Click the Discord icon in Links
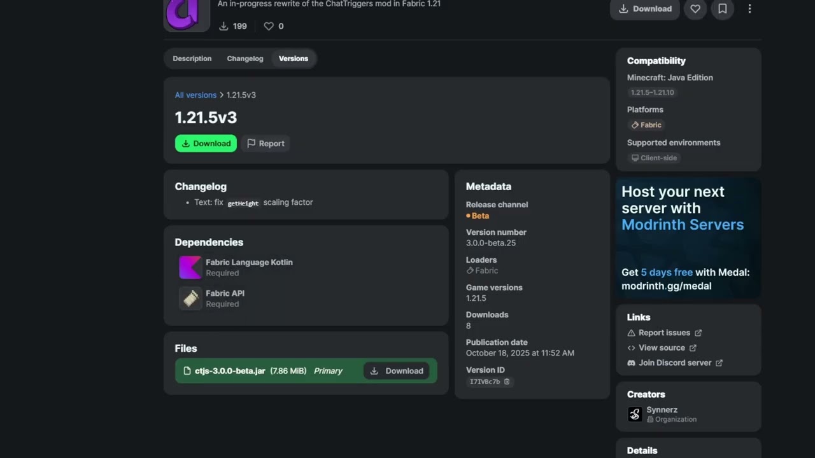The image size is (815, 458). tap(631, 363)
